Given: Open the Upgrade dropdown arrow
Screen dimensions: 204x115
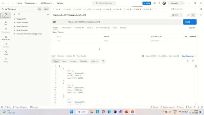Looking at the screenshot, I should [183, 3].
